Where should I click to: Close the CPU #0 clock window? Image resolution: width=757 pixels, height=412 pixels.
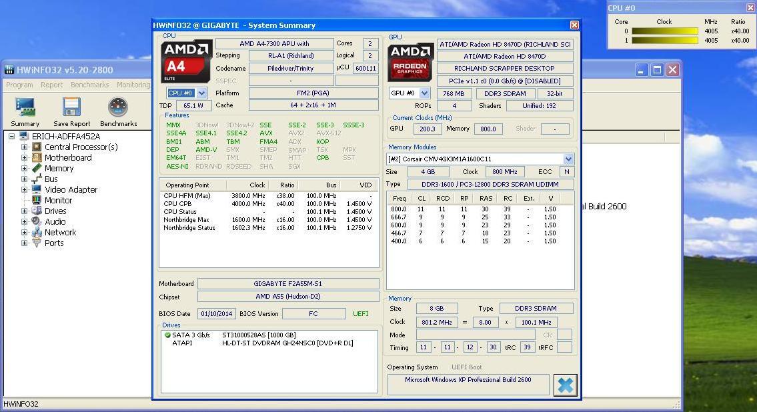[750, 8]
